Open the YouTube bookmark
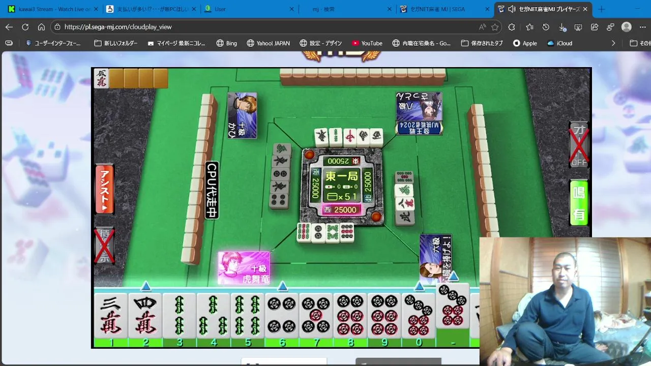The height and width of the screenshot is (366, 651). tap(367, 43)
